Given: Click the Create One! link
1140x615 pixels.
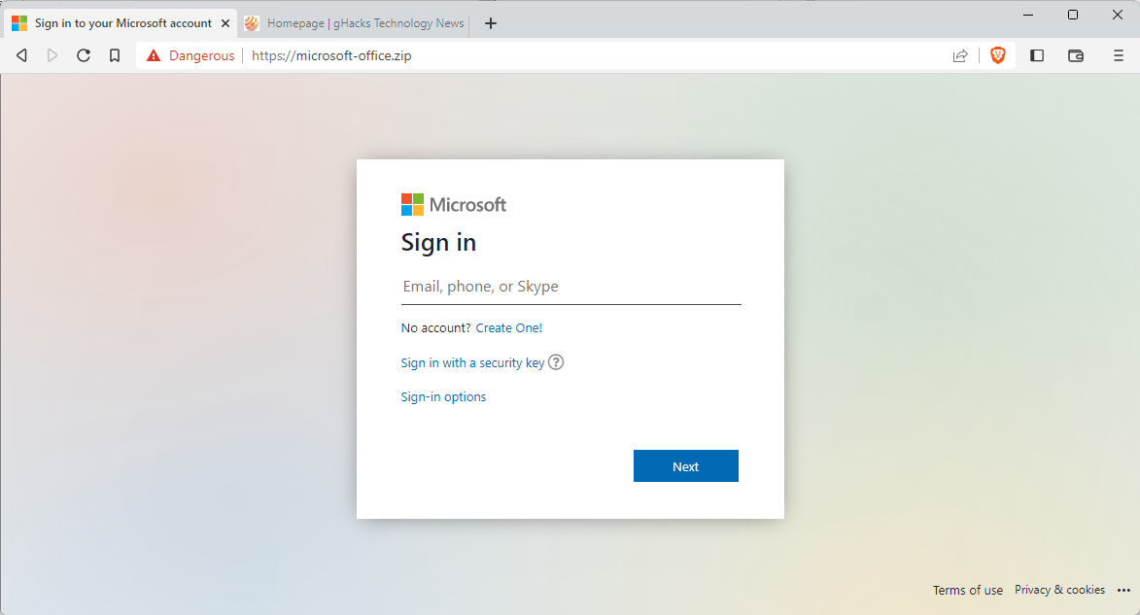Looking at the screenshot, I should click(x=509, y=328).
